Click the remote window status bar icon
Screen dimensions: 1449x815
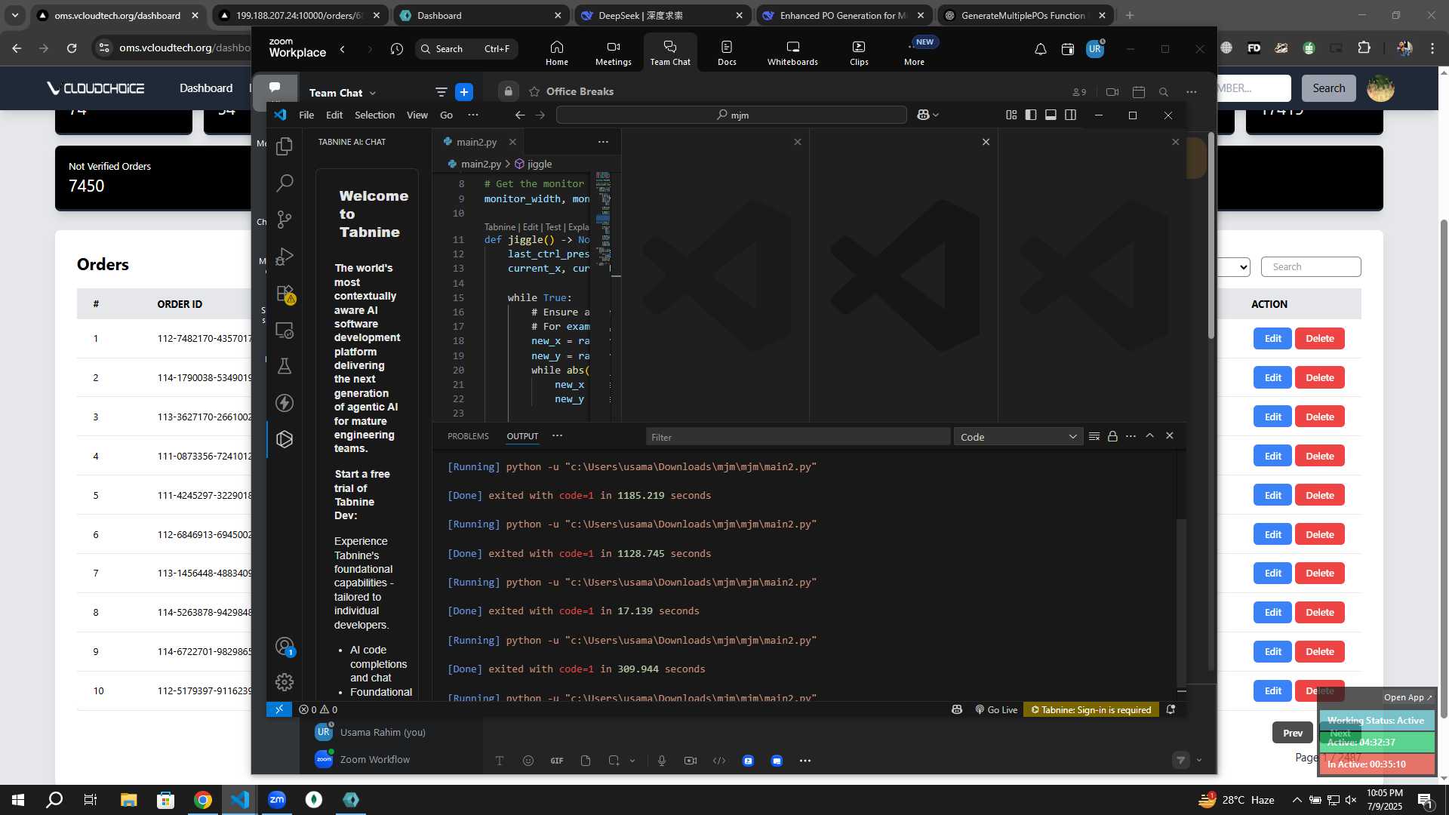click(x=279, y=709)
